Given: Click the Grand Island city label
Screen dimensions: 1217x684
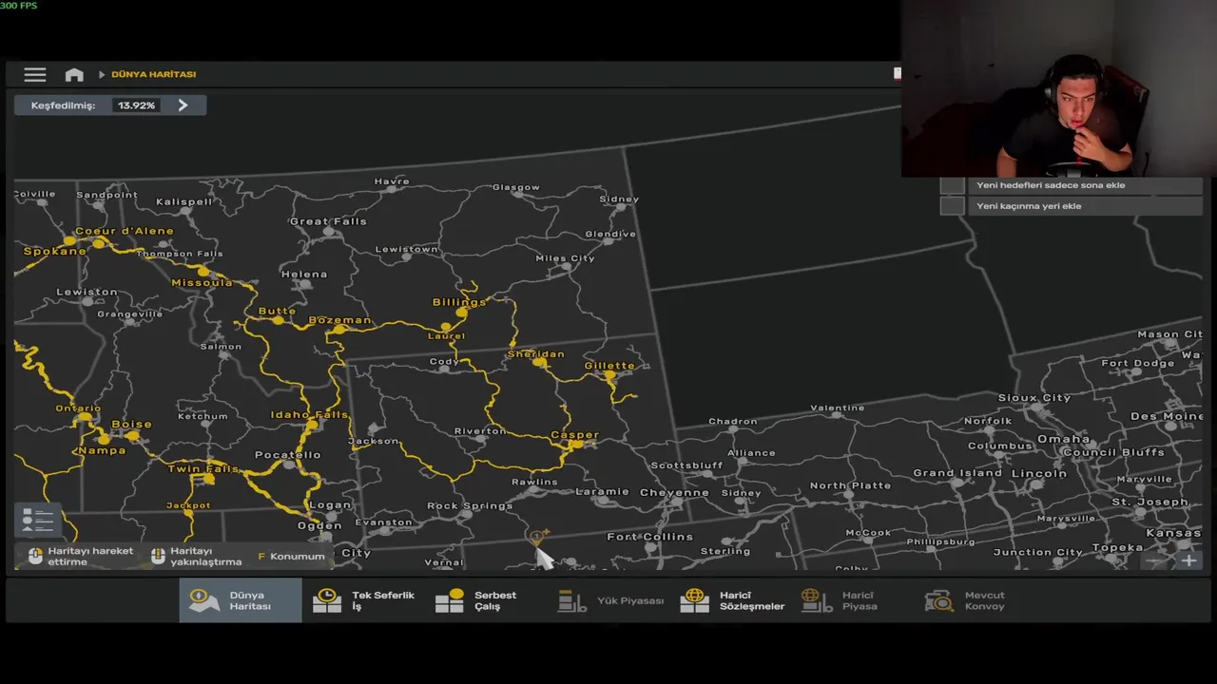Looking at the screenshot, I should 957,473.
